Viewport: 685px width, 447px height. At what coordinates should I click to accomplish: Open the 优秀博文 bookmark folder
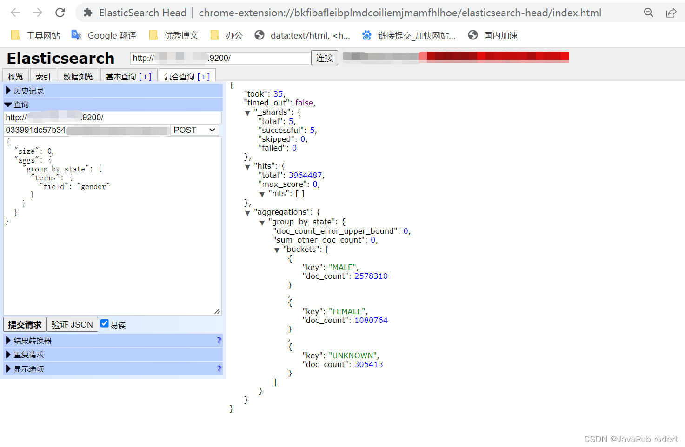(x=173, y=35)
